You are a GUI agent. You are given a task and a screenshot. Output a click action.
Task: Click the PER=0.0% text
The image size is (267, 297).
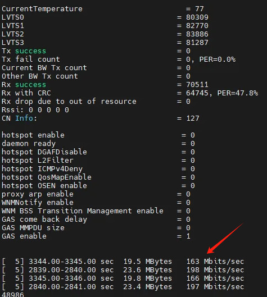[218, 60]
